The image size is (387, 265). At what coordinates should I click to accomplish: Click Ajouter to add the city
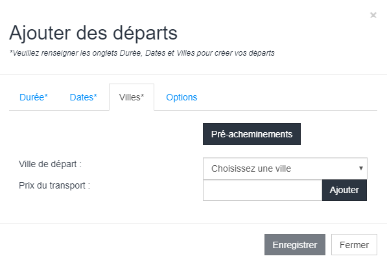[344, 190]
